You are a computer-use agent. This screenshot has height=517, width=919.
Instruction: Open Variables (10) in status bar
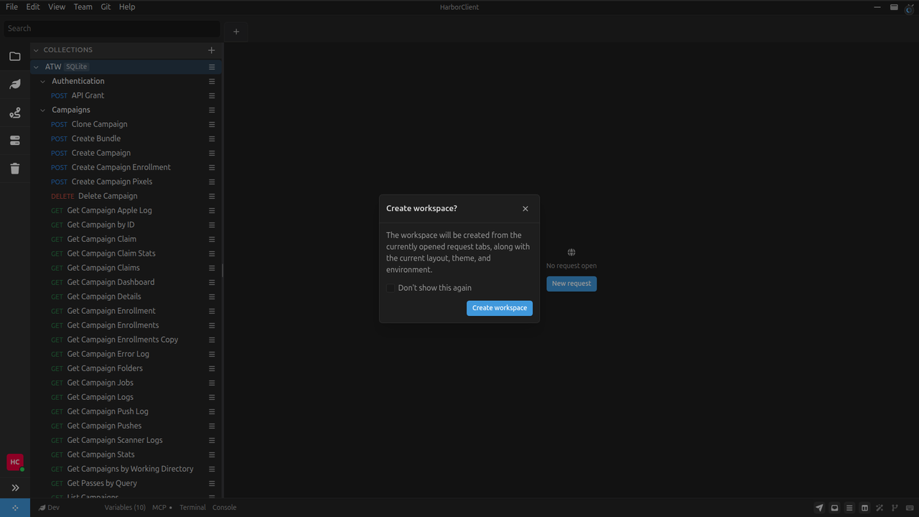(125, 508)
